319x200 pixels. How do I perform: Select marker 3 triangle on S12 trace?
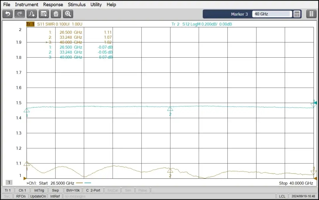[313, 105]
